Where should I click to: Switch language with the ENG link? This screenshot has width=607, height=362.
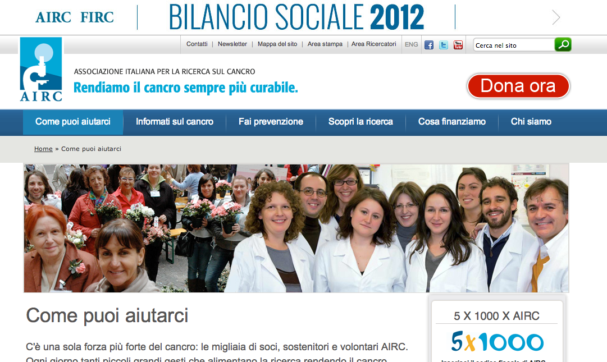pyautogui.click(x=411, y=44)
